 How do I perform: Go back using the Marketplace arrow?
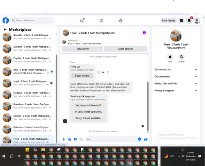(x=5, y=30)
